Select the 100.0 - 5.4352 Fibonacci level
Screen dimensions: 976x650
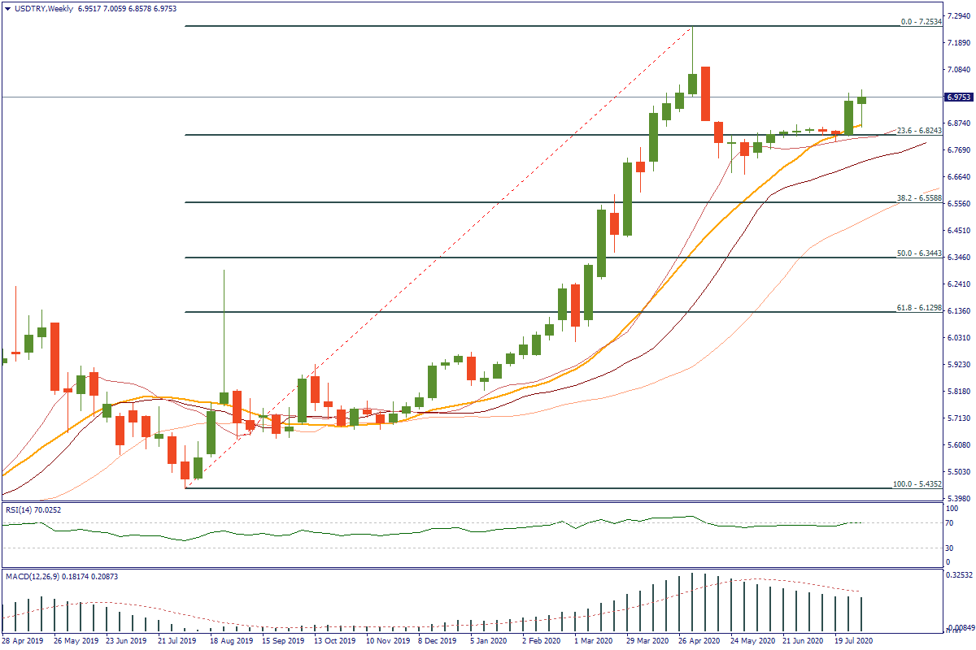pos(917,484)
